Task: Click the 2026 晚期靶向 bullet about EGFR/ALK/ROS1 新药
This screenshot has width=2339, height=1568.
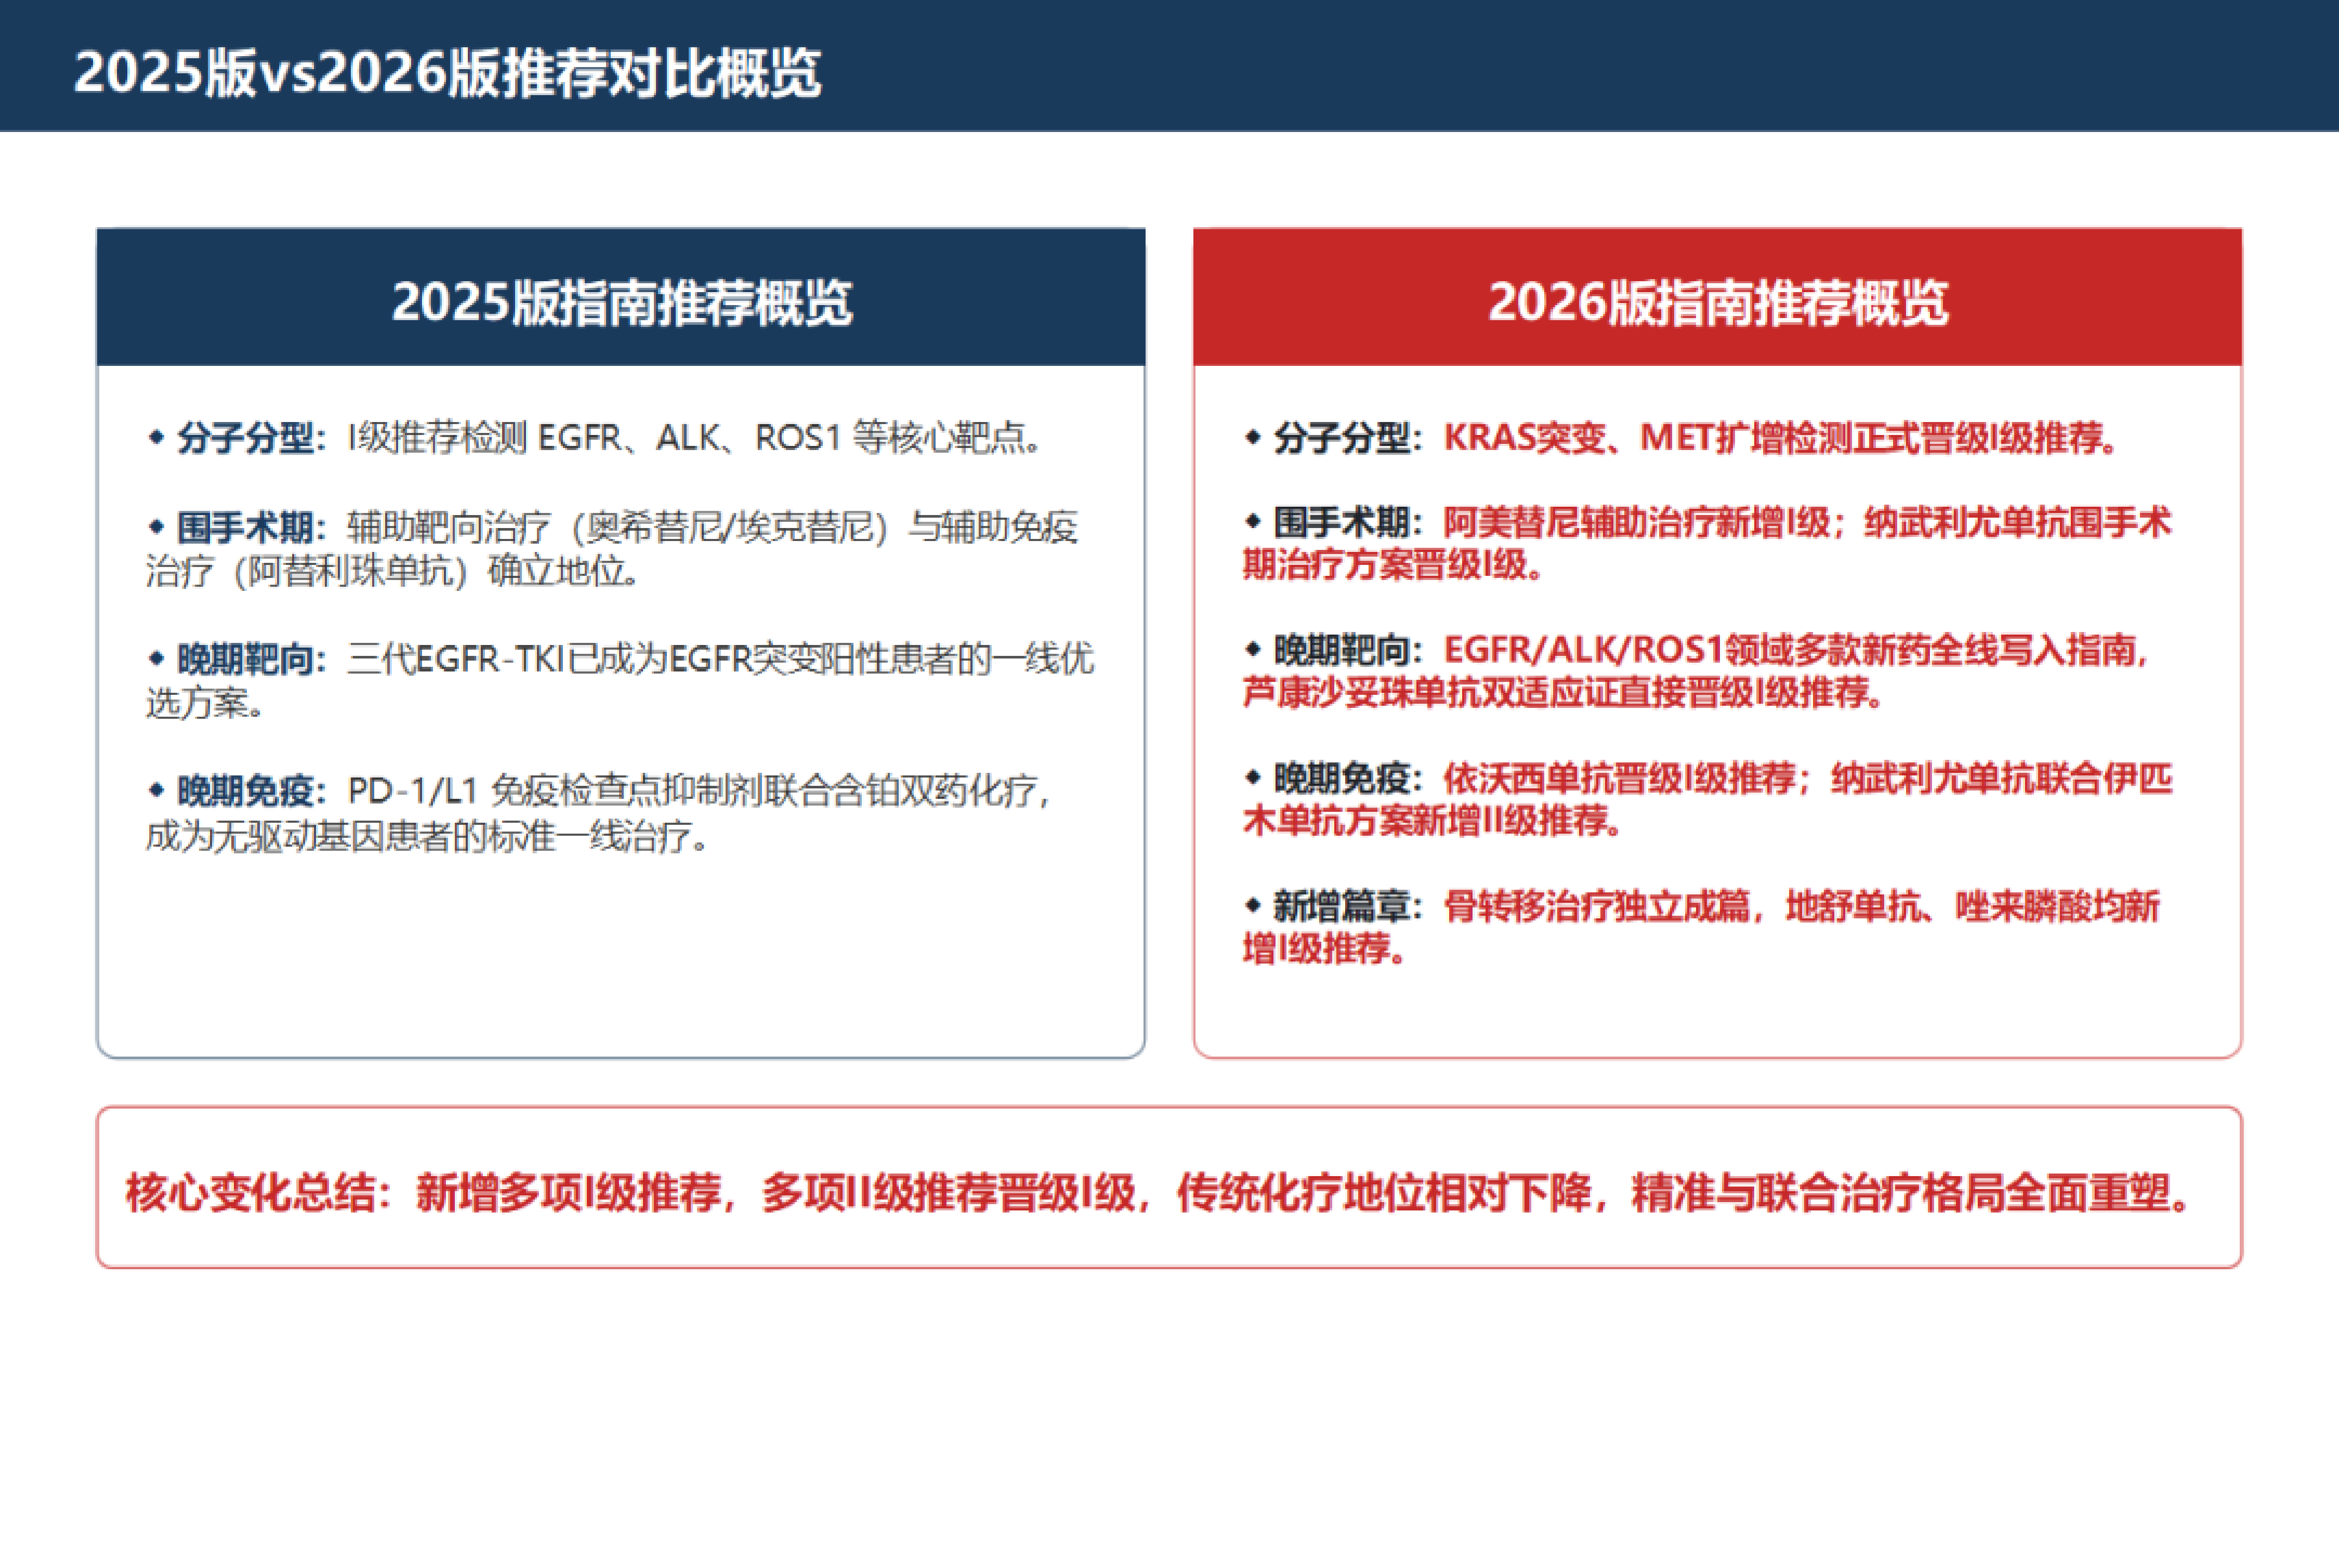Action: pos(1696,671)
